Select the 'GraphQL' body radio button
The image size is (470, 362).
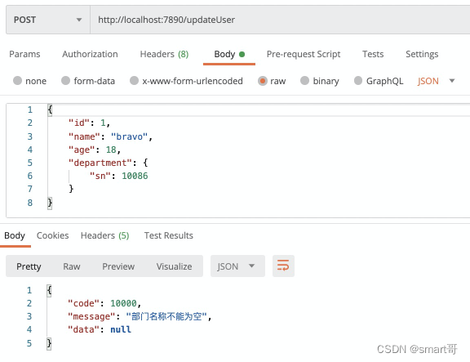click(x=358, y=81)
